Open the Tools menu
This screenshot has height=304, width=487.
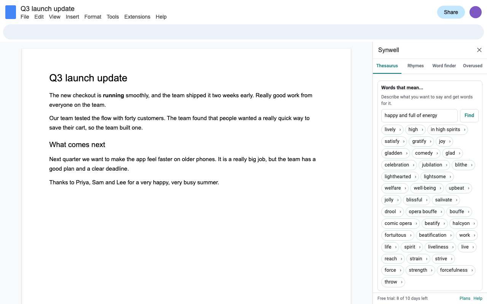pos(113,17)
